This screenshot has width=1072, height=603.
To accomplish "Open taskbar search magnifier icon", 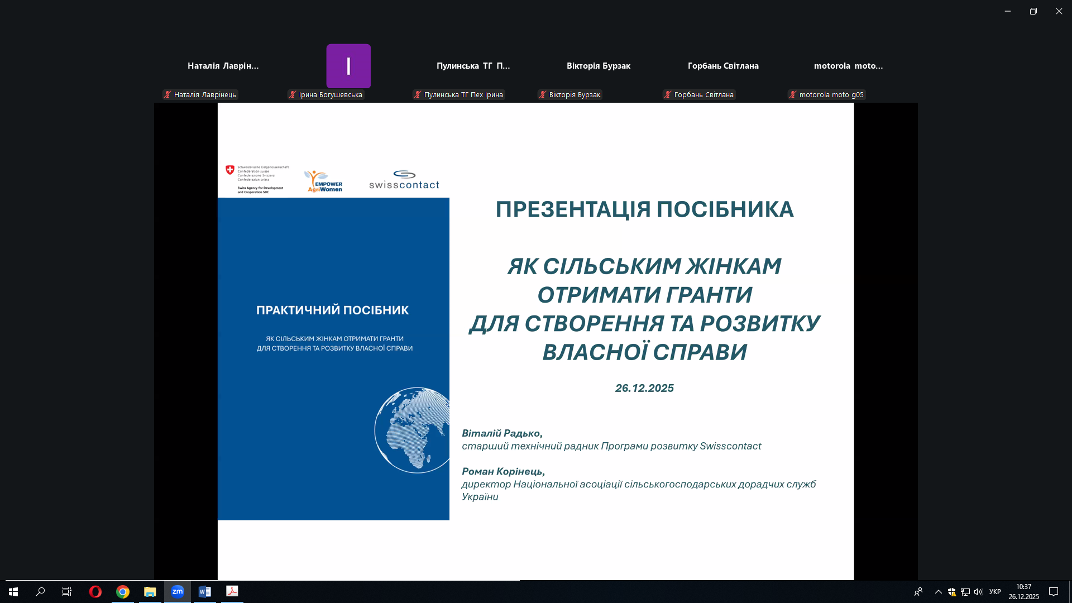I will (x=40, y=591).
